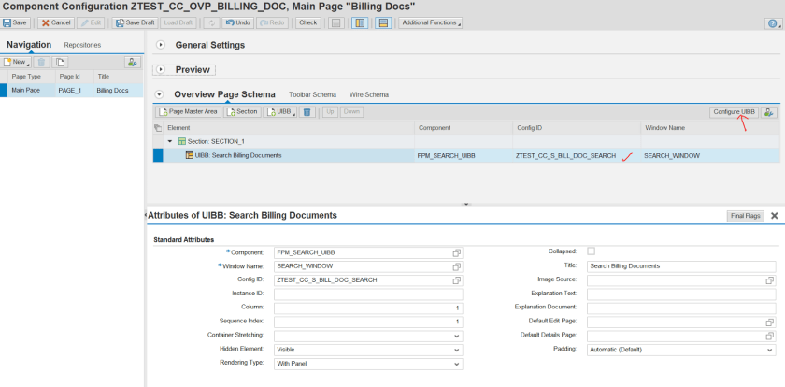Toggle the Collapsed checkbox
Image resolution: width=785 pixels, height=387 pixels.
(591, 251)
